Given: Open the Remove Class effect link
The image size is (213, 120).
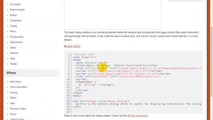Looking at the screenshot, I should pos(18,109).
